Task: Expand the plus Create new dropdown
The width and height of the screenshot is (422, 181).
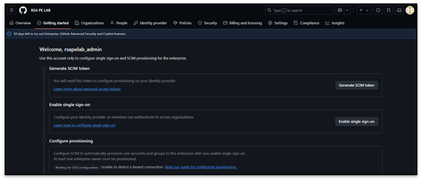Action: [x=364, y=10]
